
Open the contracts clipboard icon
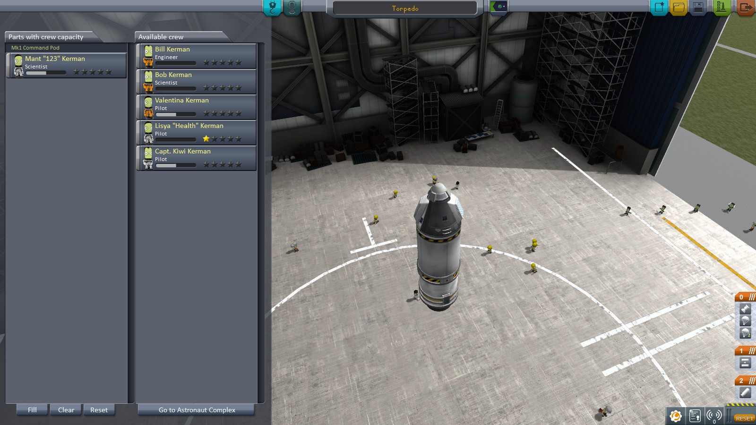click(x=695, y=416)
